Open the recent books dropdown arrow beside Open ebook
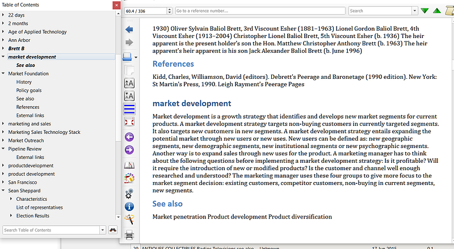 point(136,57)
